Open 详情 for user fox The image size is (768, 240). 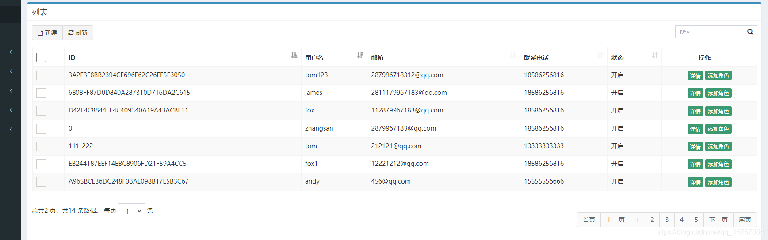(695, 111)
